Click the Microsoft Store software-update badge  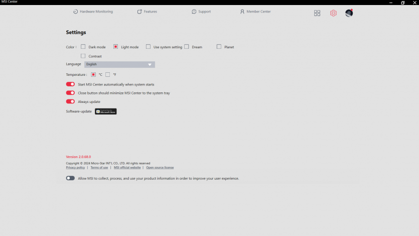106,111
